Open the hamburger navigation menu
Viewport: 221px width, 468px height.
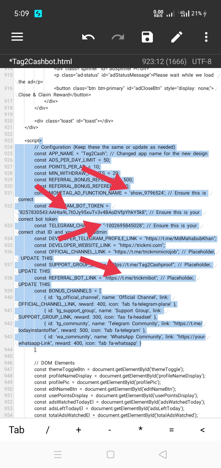pos(17,37)
